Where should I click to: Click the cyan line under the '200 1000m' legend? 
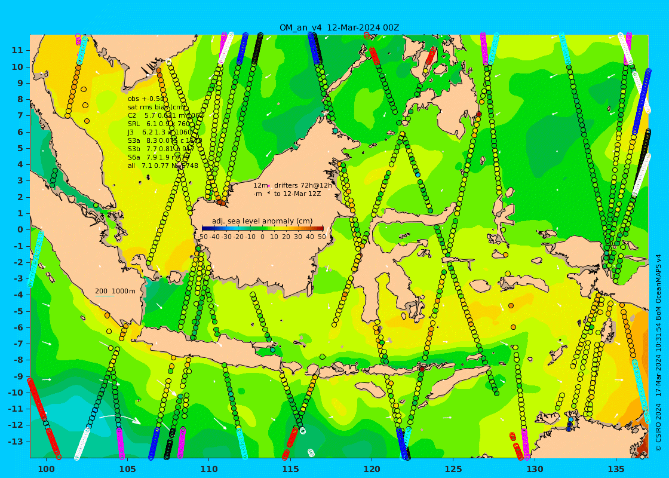click(105, 296)
